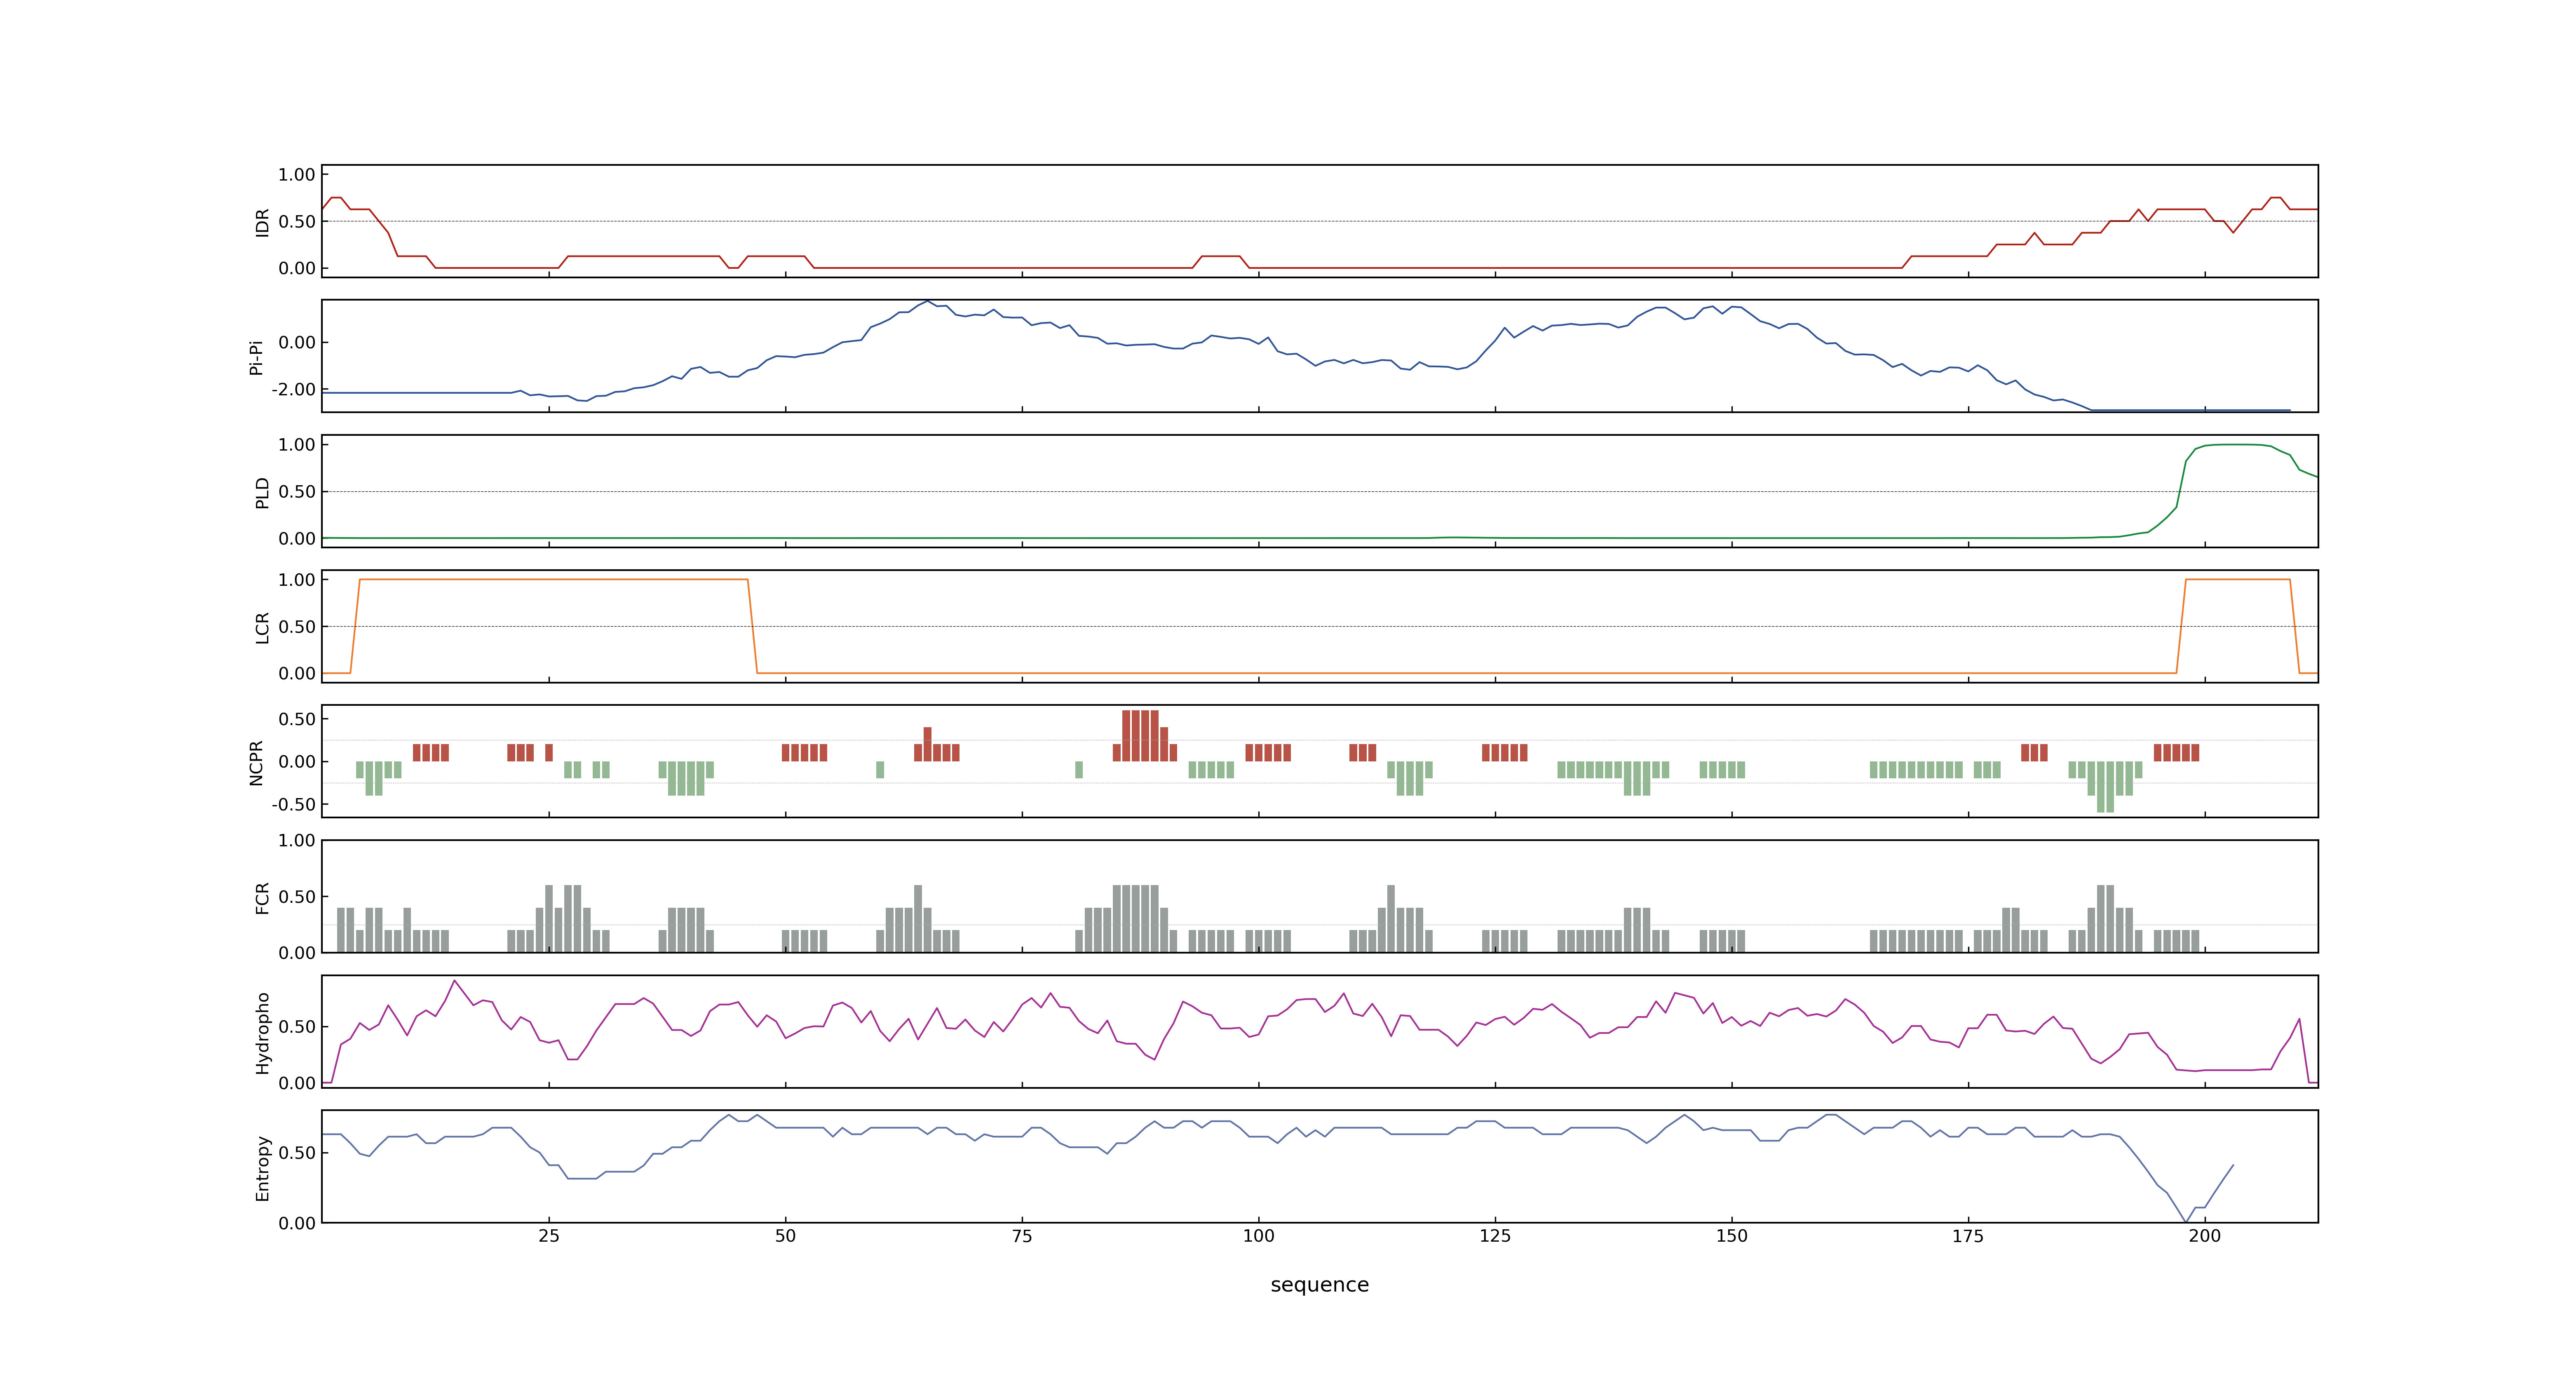Click the Hydropho y-axis label
The image size is (2576, 1374).
(x=262, y=1033)
